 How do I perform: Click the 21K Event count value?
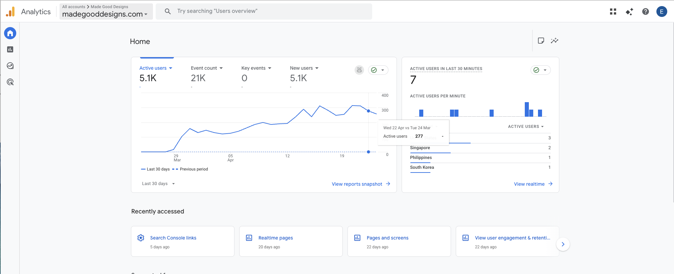pos(198,78)
